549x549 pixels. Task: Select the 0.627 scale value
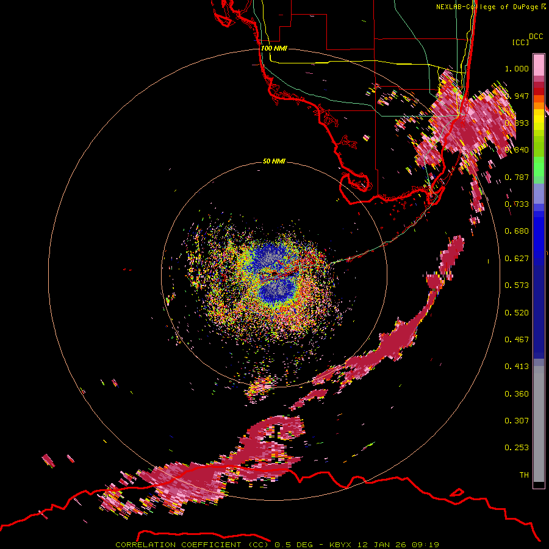click(517, 259)
